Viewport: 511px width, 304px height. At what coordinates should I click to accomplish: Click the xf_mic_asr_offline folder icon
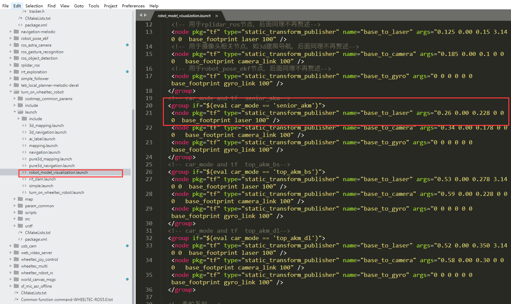[x=16, y=286]
